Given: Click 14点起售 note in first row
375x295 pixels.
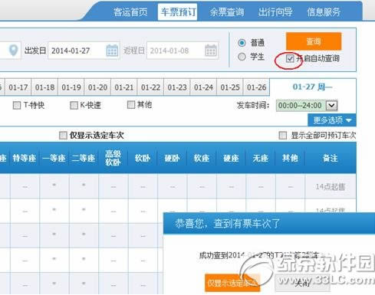Looking at the screenshot, I should click(x=331, y=187).
